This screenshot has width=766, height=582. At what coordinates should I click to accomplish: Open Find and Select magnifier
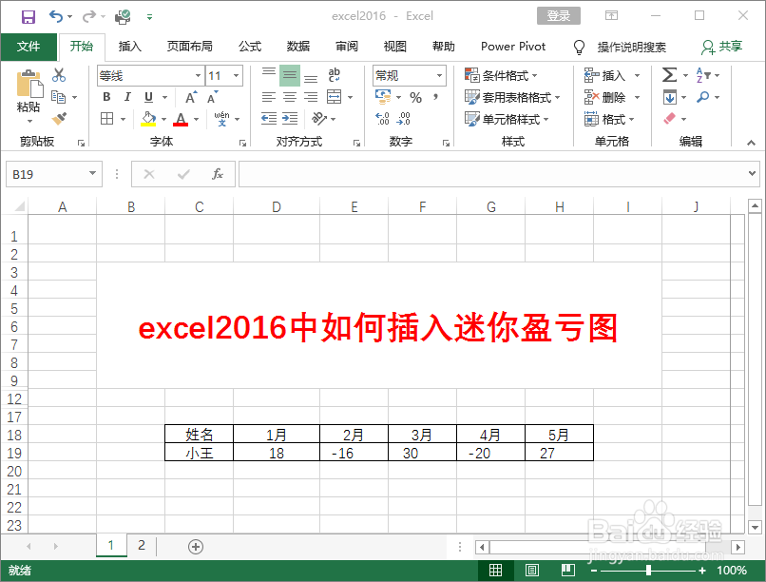point(703,97)
